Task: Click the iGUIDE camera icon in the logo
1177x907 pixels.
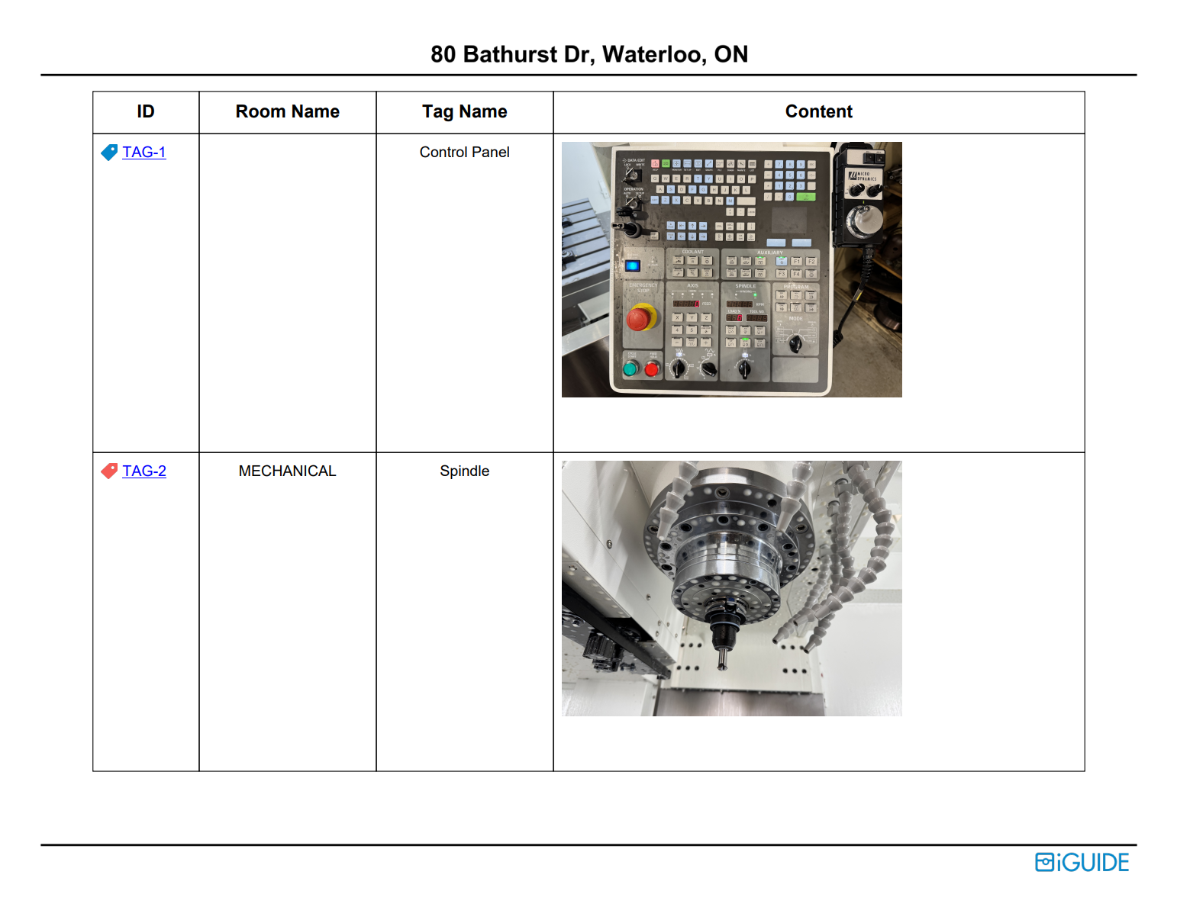Action: pos(1044,863)
